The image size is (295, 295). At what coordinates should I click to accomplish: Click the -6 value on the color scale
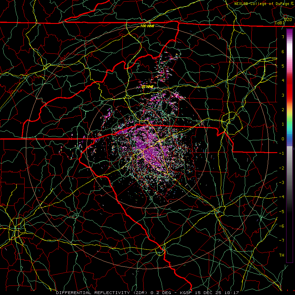click(x=282, y=226)
